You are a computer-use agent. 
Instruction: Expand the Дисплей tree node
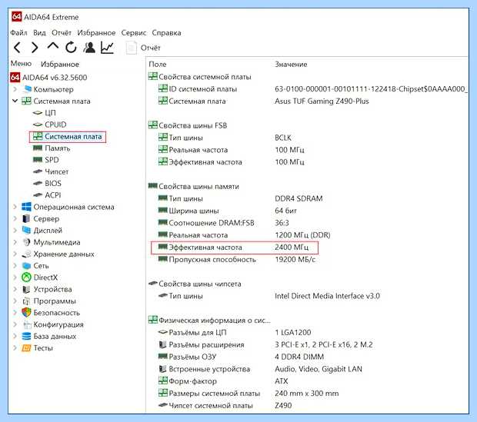coord(15,231)
